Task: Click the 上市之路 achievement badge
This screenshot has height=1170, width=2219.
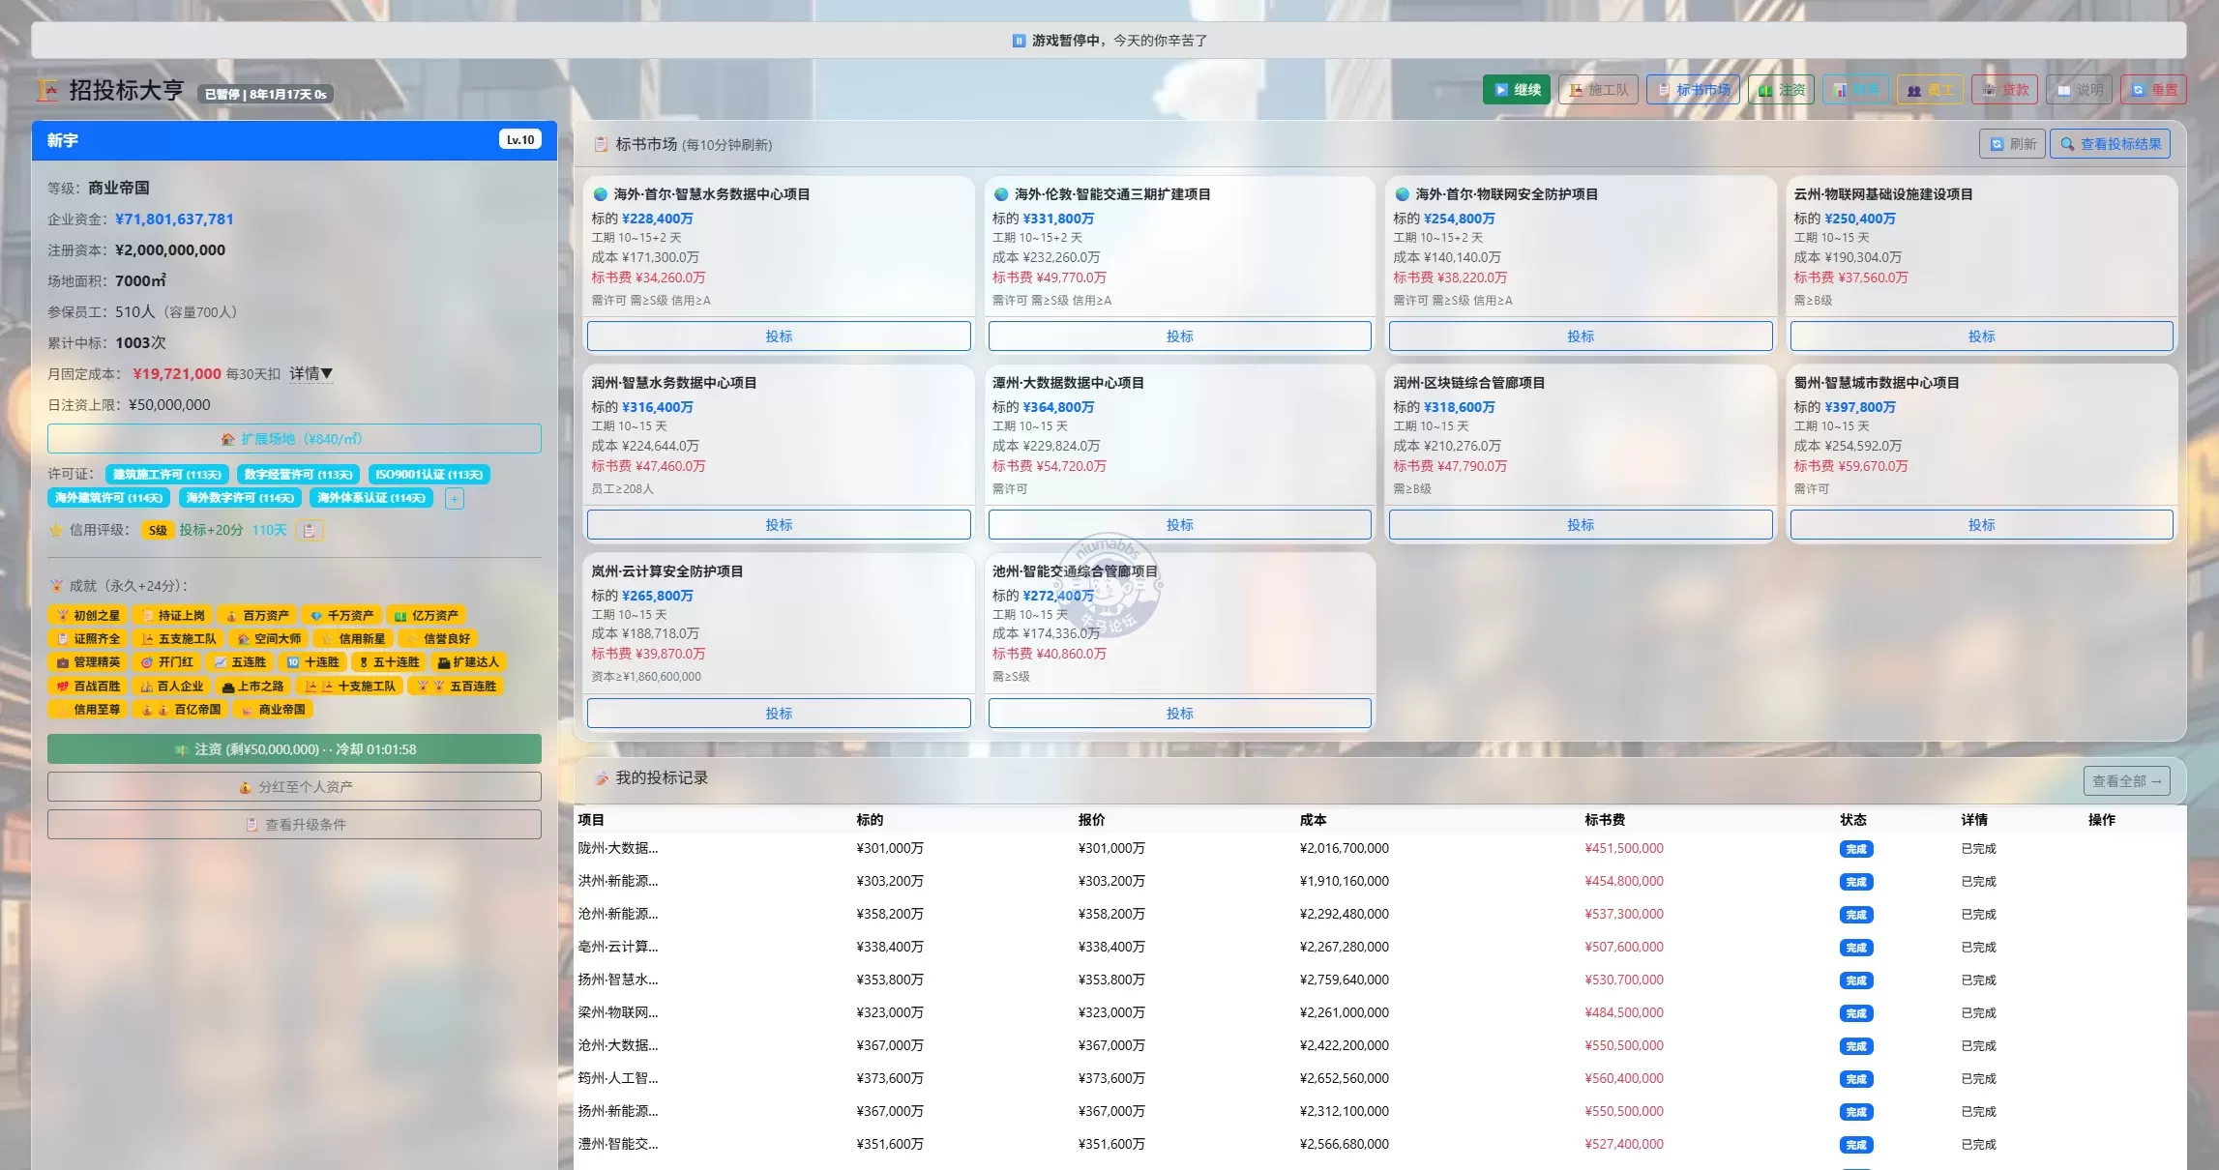Action: 251,687
